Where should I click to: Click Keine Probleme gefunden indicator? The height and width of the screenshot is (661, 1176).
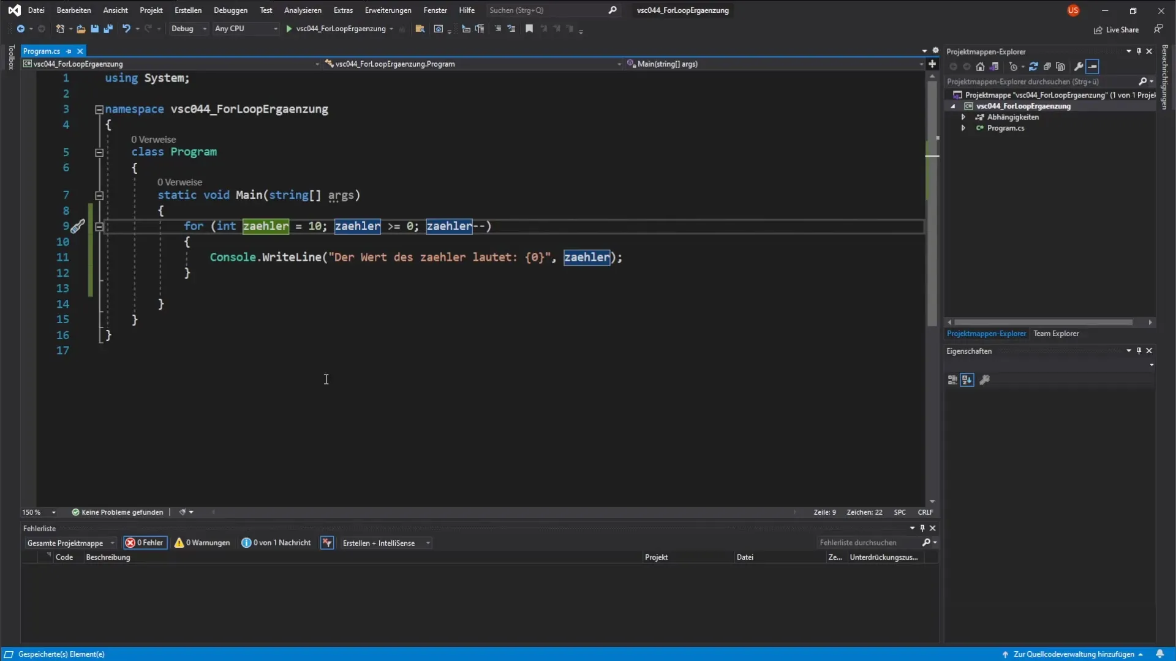[118, 512]
